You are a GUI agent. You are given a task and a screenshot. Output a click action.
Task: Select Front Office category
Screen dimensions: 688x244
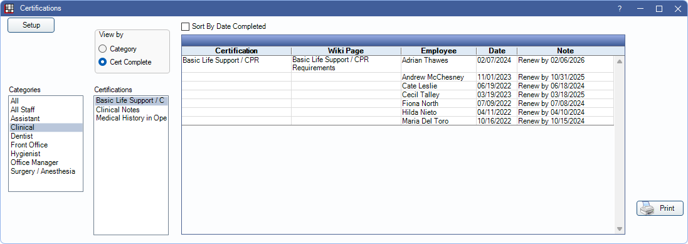[46, 145]
